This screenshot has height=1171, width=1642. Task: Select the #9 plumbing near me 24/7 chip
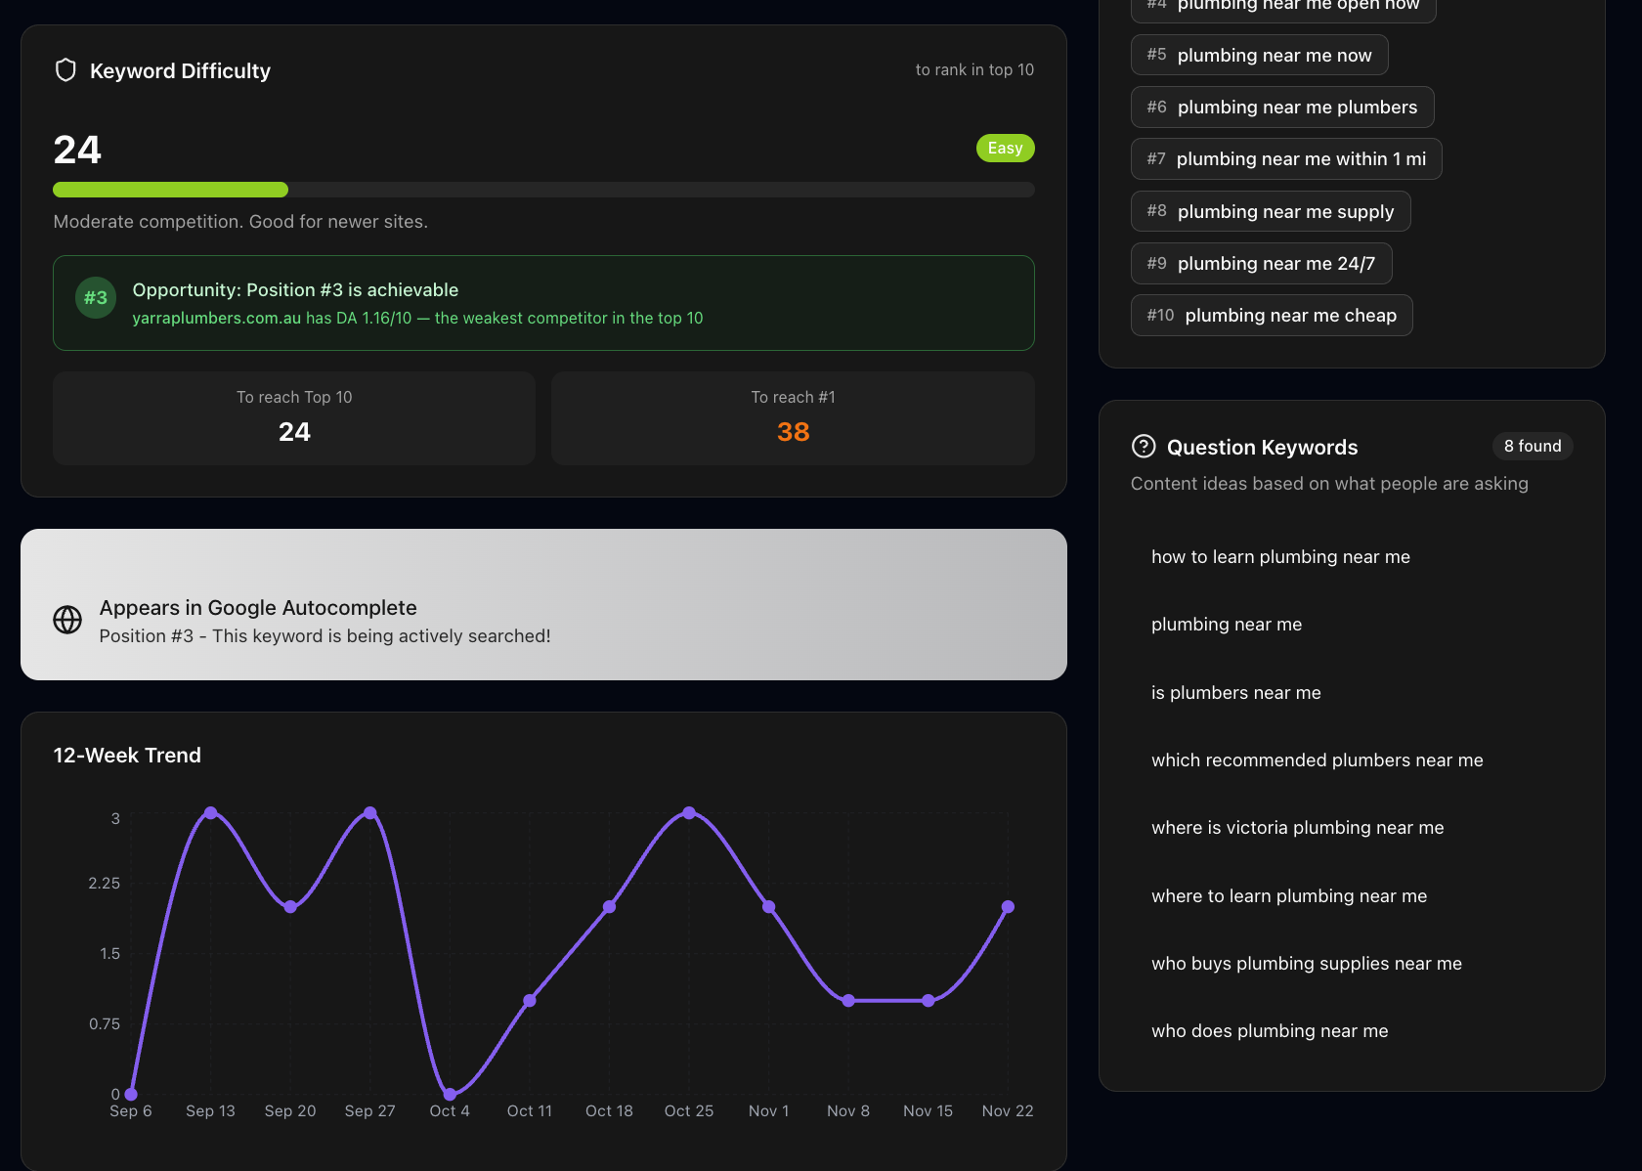[x=1261, y=263]
